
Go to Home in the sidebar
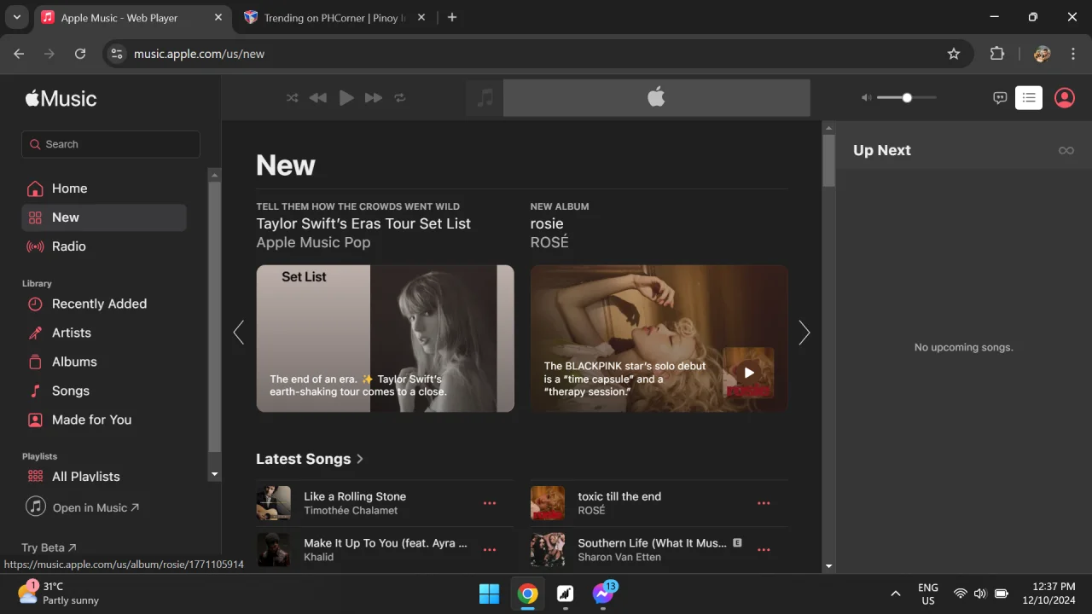pos(104,188)
